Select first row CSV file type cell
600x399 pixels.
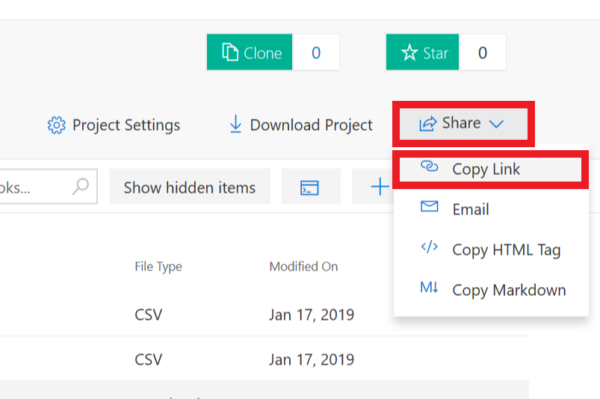click(x=149, y=315)
